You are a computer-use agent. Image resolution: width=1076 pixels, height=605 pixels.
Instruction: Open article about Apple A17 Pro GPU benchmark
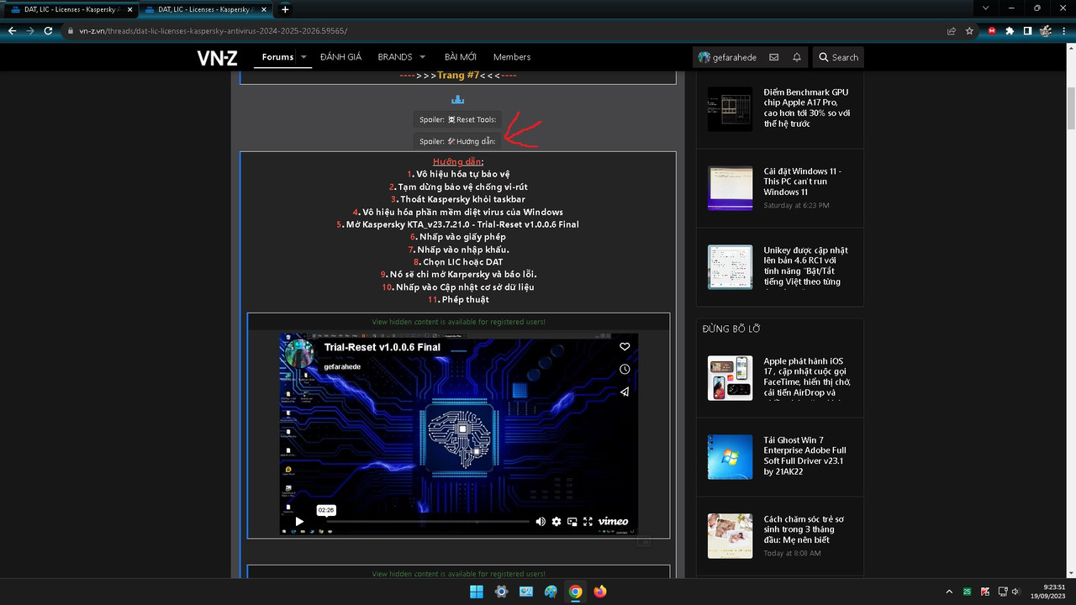[x=807, y=108]
